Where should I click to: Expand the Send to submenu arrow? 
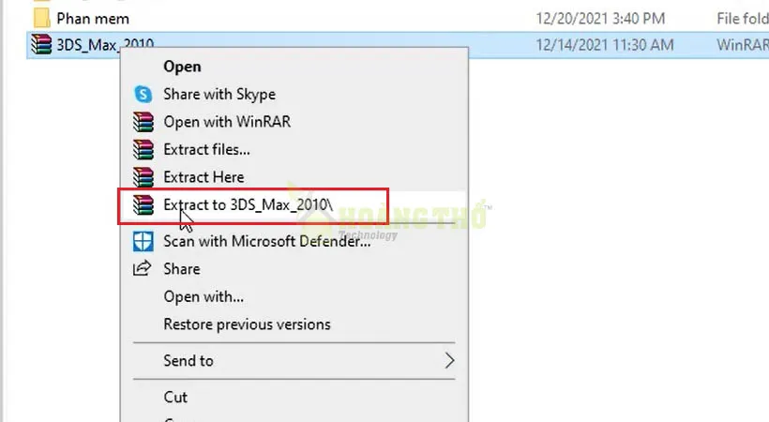[450, 361]
